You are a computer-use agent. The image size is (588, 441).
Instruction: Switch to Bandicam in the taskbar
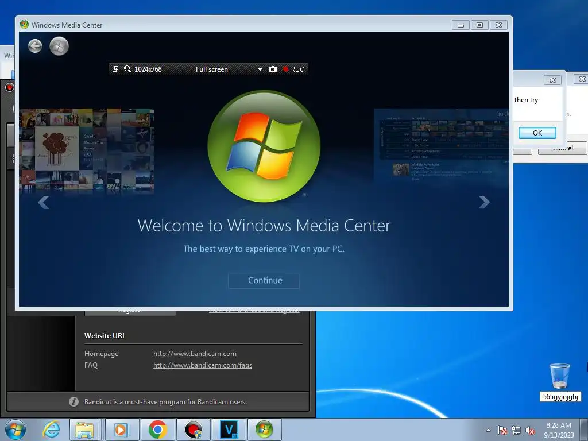click(x=194, y=430)
